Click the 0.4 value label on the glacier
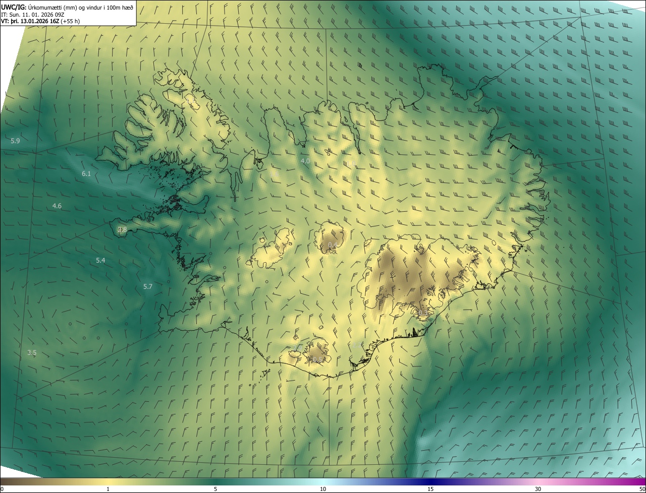Screen dimensions: 646x493 [x=333, y=245]
